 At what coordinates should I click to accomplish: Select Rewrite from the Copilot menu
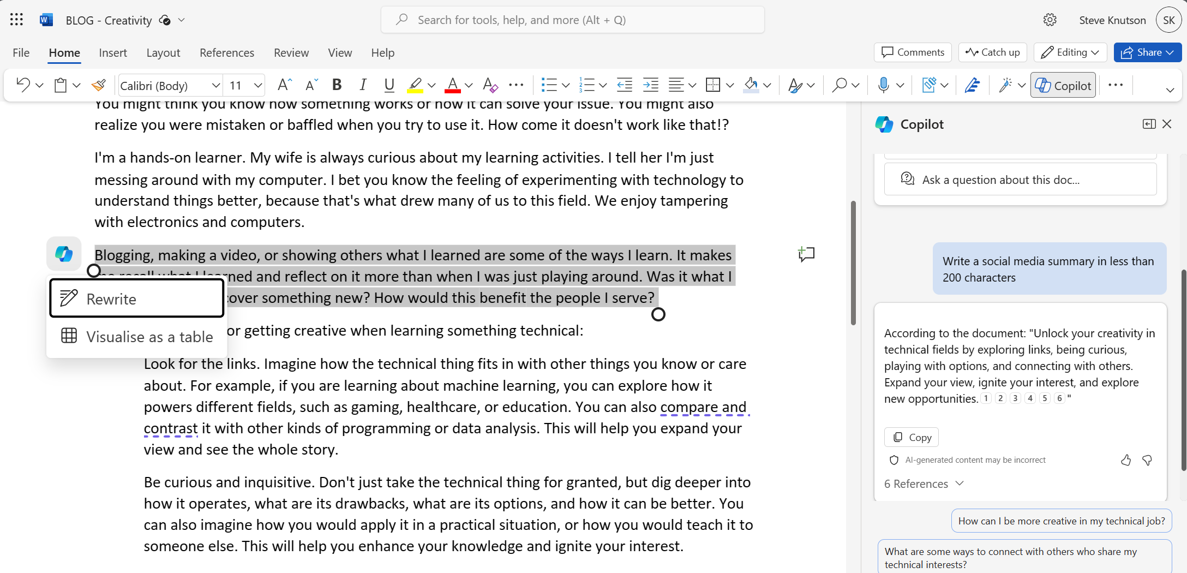(x=137, y=299)
